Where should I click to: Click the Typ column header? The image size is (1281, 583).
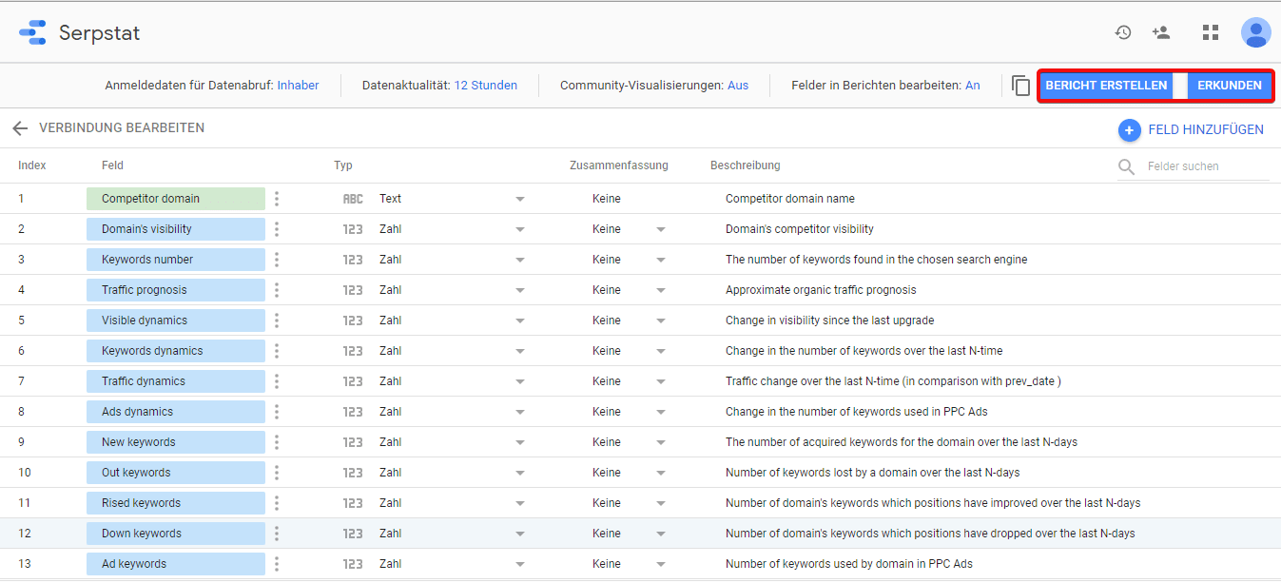pyautogui.click(x=343, y=165)
